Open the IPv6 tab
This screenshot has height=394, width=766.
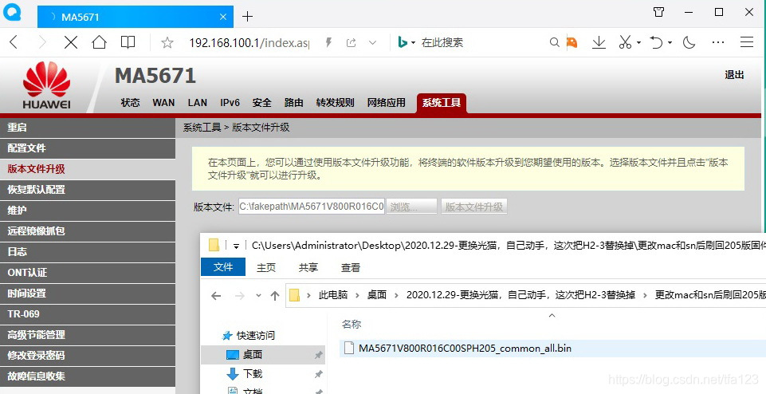pyautogui.click(x=230, y=103)
